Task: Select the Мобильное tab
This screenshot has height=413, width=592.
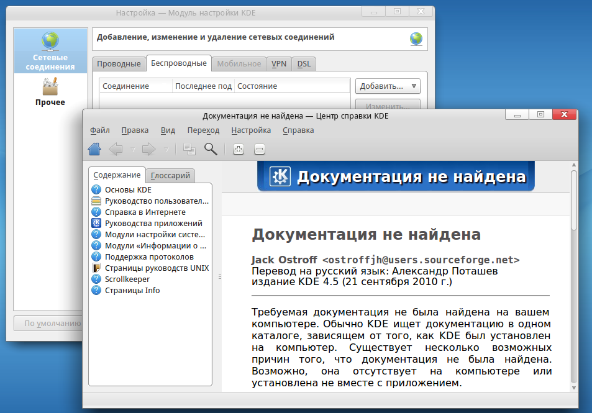Action: pos(239,64)
